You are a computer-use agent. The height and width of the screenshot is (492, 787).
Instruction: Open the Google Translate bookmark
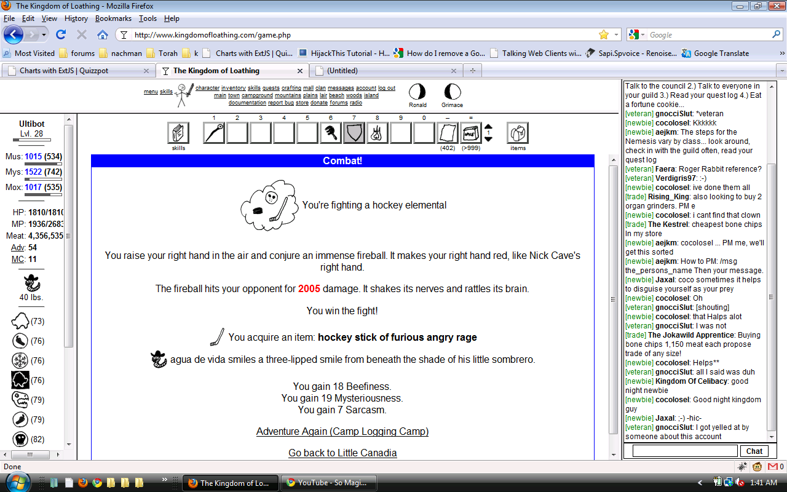pyautogui.click(x=715, y=54)
